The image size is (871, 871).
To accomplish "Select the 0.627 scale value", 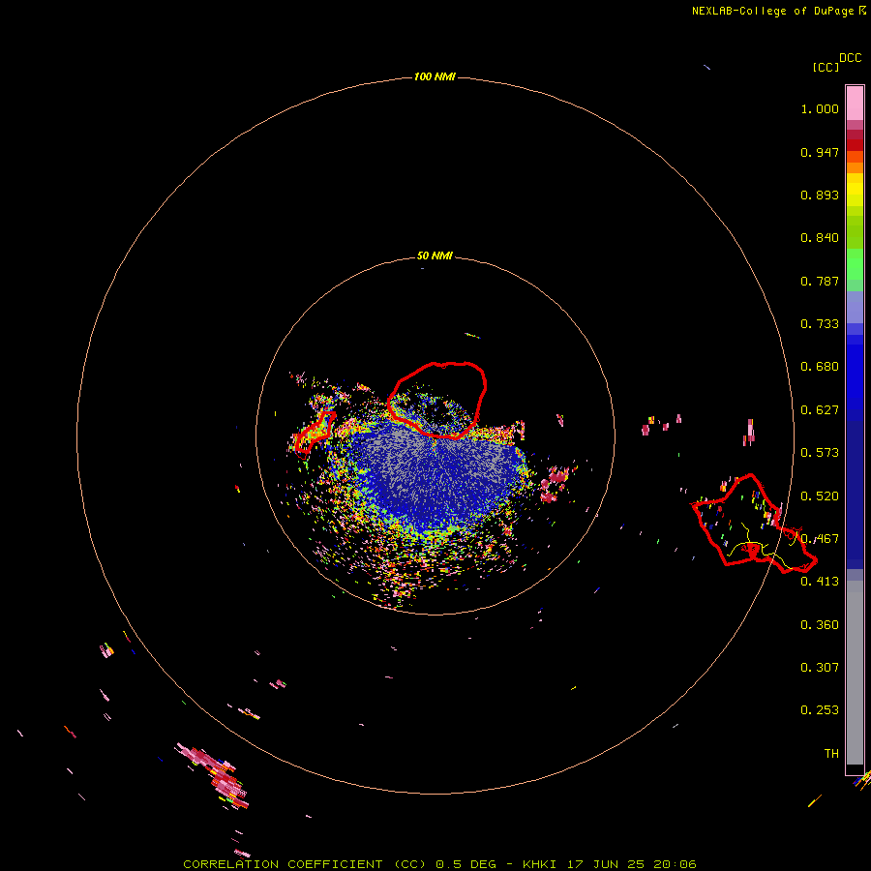I will click(x=820, y=410).
